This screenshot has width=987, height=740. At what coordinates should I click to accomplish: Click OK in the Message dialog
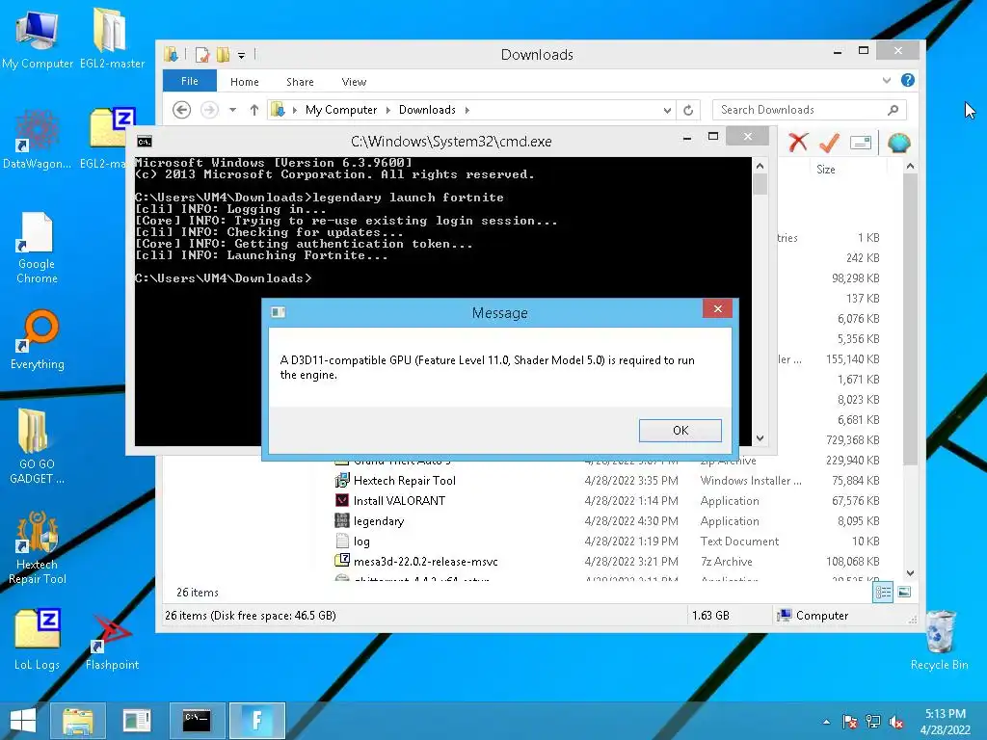pyautogui.click(x=680, y=431)
